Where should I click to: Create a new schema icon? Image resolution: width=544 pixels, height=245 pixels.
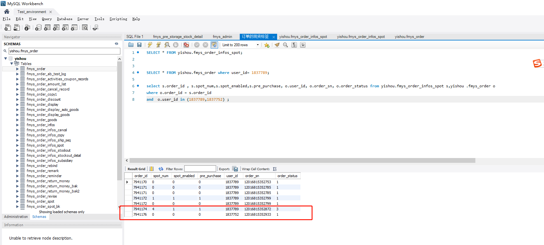tap(38, 28)
